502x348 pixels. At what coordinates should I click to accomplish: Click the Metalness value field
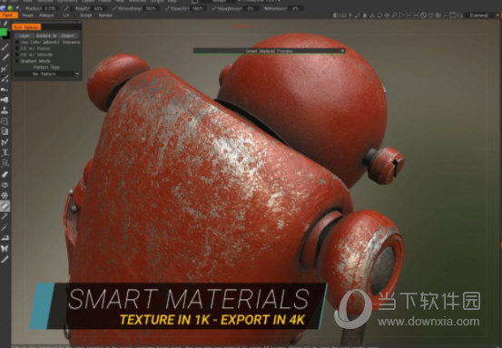click(x=296, y=8)
